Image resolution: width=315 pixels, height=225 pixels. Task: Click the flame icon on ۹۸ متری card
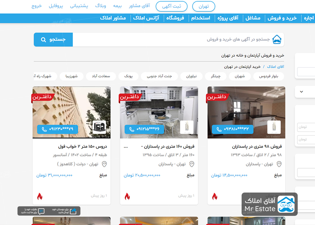pos(215,196)
